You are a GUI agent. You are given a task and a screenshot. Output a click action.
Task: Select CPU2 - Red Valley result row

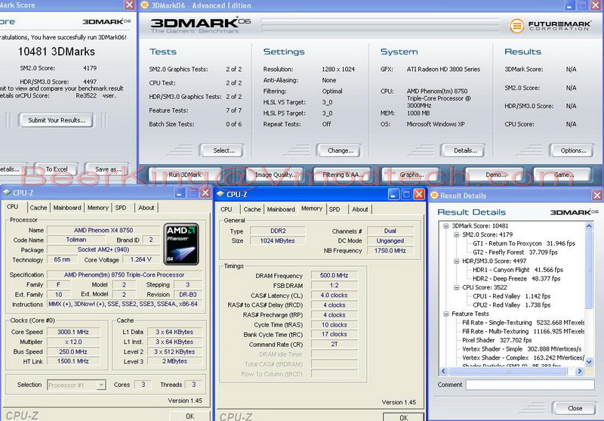[512, 305]
